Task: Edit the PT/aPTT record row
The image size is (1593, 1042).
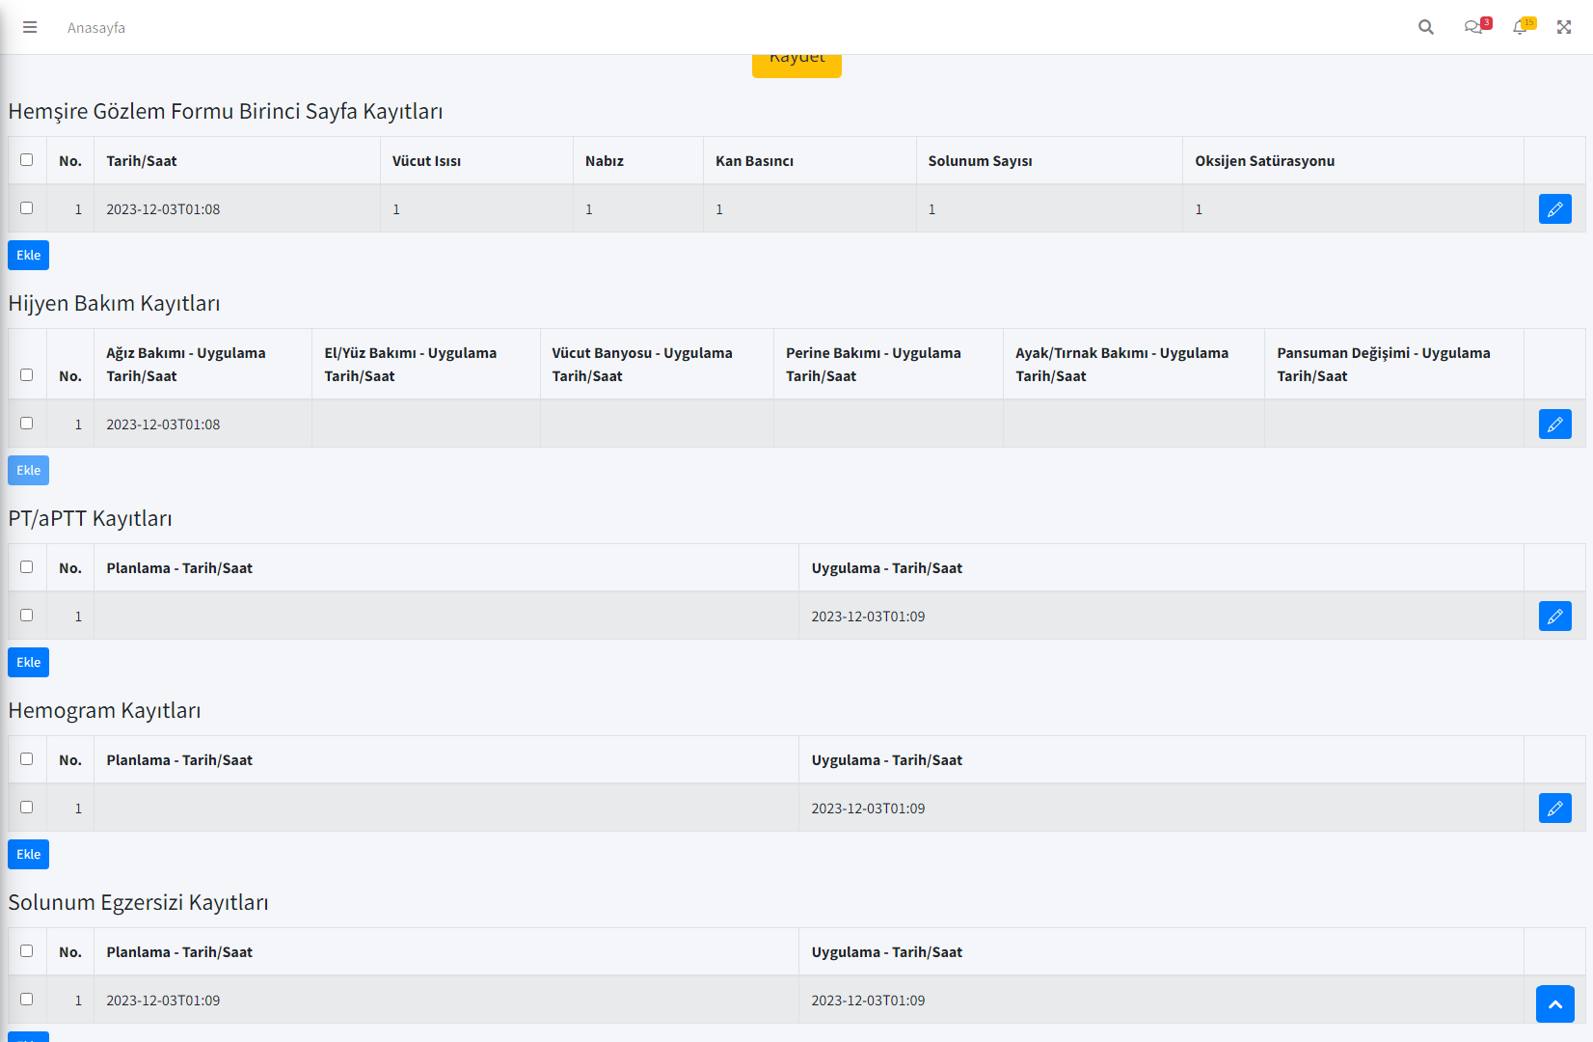Action: point(1554,616)
